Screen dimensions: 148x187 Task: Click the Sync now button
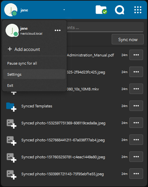128,39
